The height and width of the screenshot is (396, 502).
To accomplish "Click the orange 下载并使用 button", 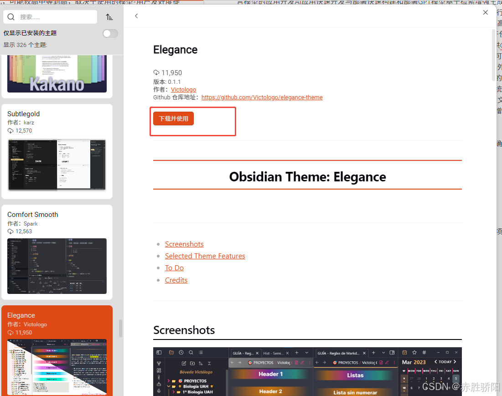I will 173,118.
